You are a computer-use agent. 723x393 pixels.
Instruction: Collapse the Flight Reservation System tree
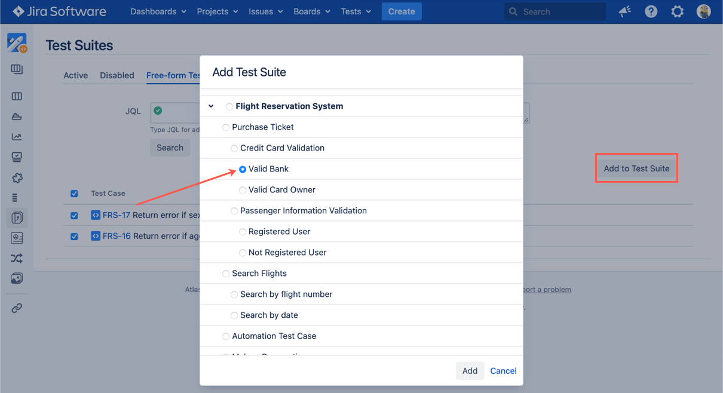(x=211, y=106)
